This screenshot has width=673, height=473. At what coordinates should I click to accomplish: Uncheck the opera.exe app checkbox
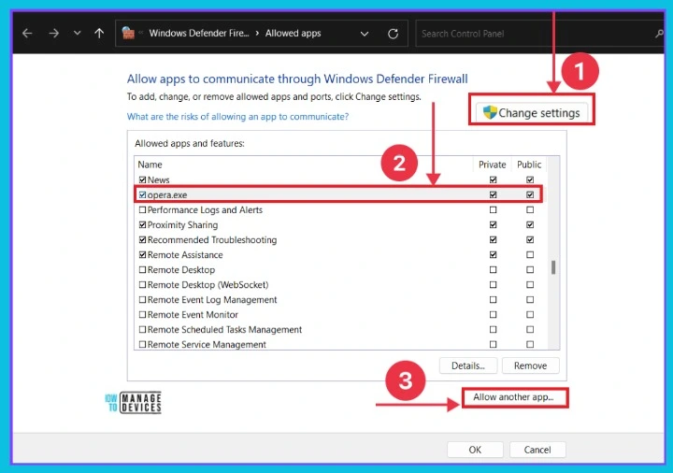142,194
